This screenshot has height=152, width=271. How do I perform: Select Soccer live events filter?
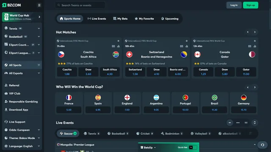point(68,133)
